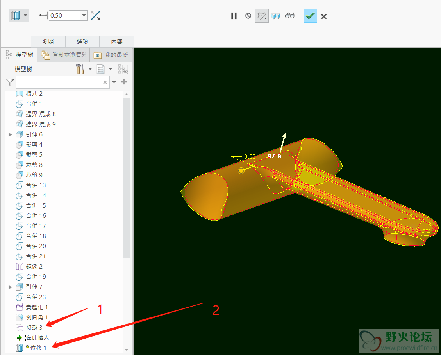Open the offset type dropdown arrow
441x355 pixels.
click(x=26, y=16)
